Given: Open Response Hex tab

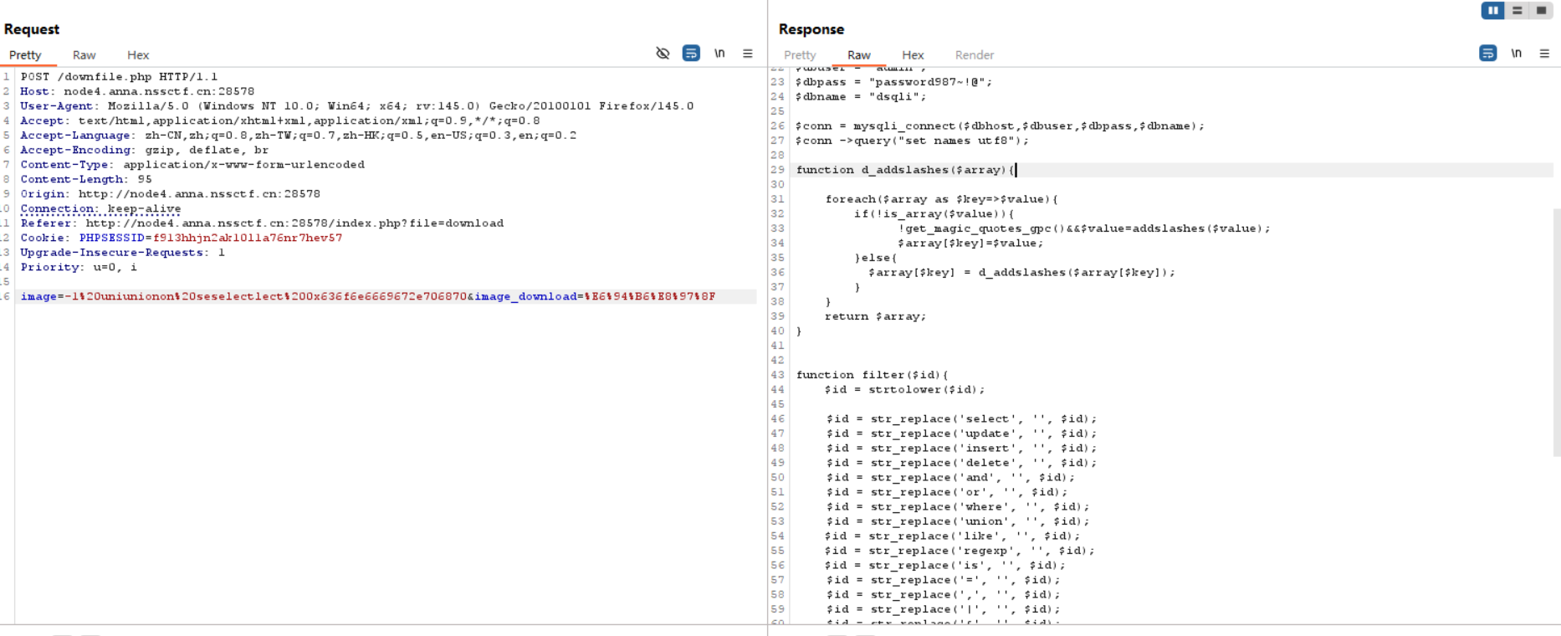Looking at the screenshot, I should pyautogui.click(x=913, y=54).
